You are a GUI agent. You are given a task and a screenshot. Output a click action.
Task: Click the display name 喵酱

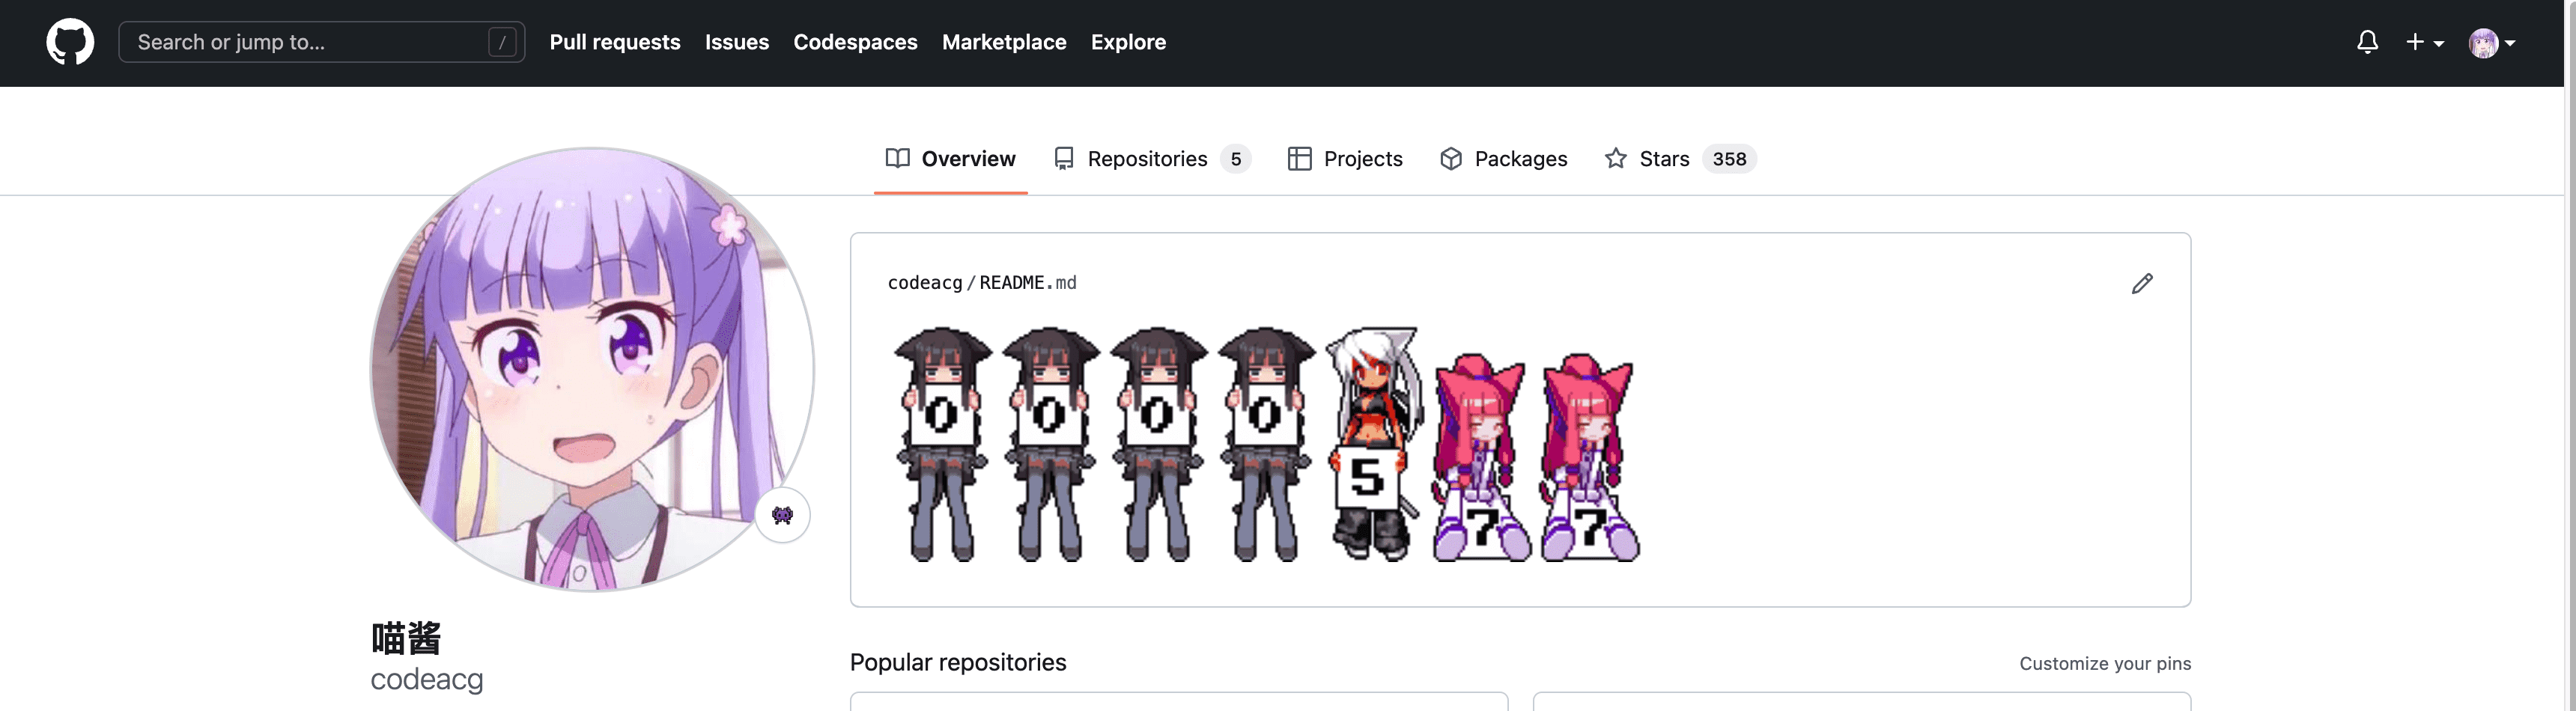click(x=406, y=638)
